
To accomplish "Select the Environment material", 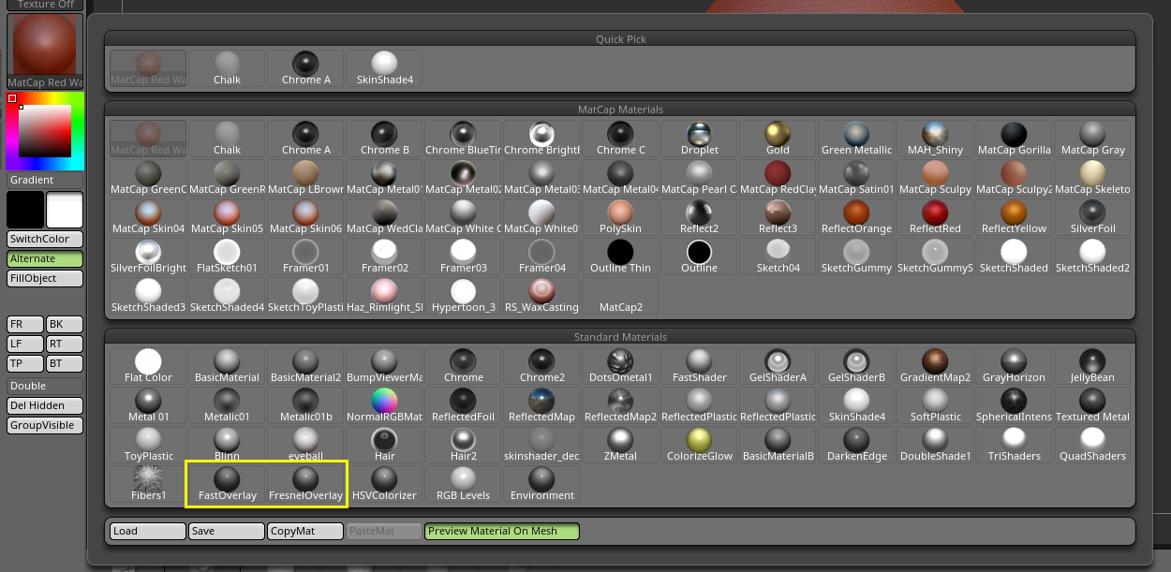I will click(541, 484).
